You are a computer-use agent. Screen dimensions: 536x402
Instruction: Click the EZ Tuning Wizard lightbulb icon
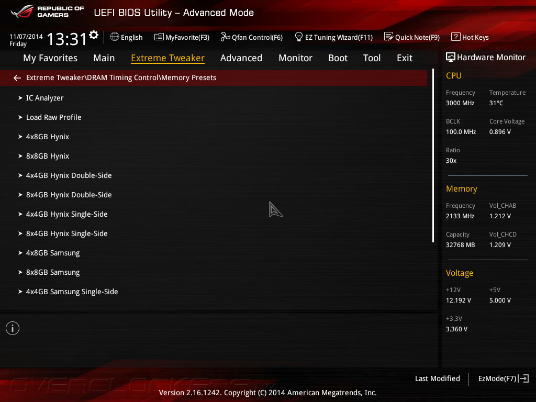(x=298, y=37)
